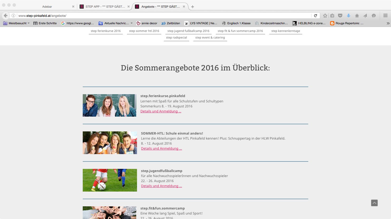Viewport: 391px width, 219px height.
Task: Go to the browser home icon
Action: point(357,16)
